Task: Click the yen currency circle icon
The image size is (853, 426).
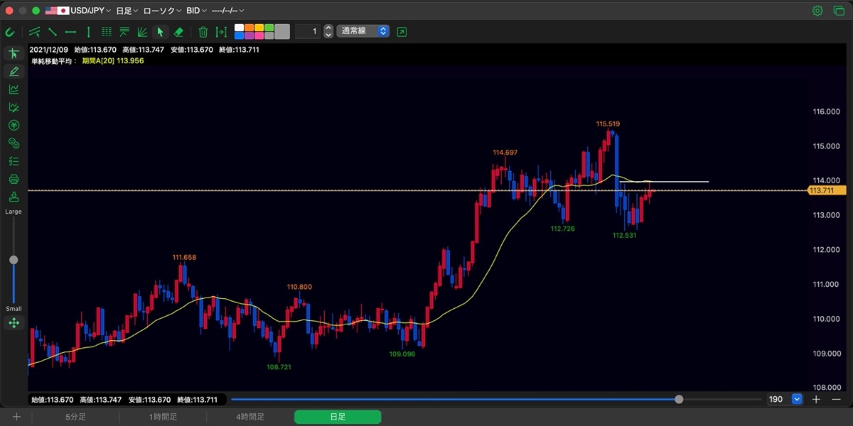Action: pos(14,126)
